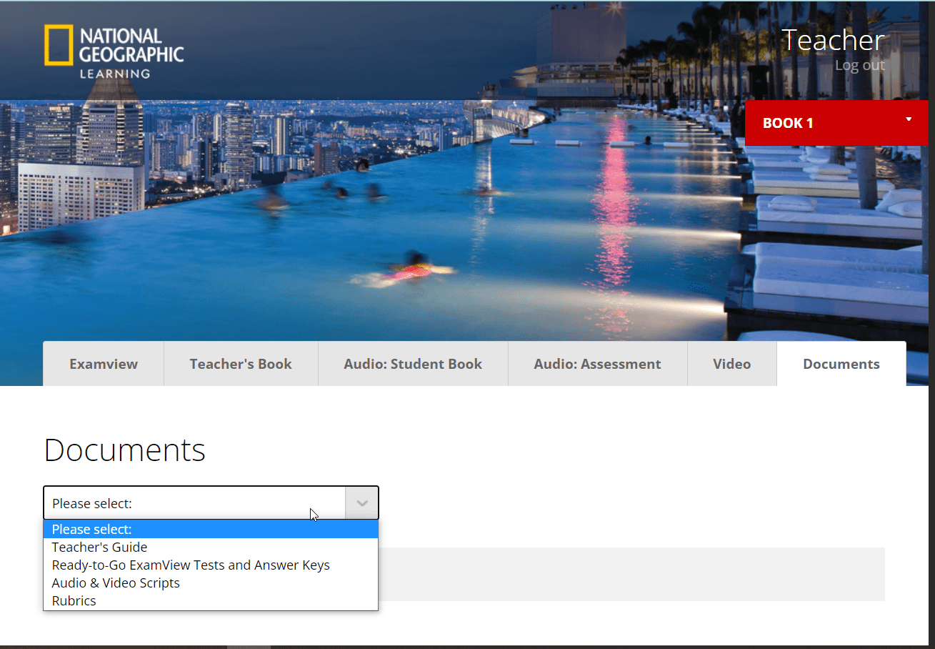Log out of the Teacher account
Screen dimensions: 935x649
pyautogui.click(x=859, y=65)
